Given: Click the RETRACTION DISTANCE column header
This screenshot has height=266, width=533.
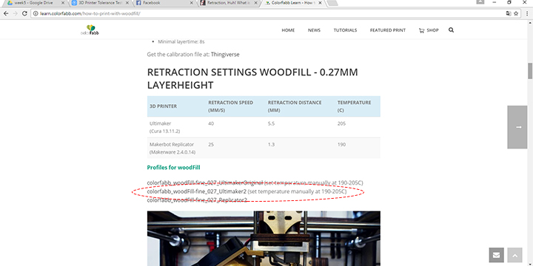Looking at the screenshot, I should [295, 106].
